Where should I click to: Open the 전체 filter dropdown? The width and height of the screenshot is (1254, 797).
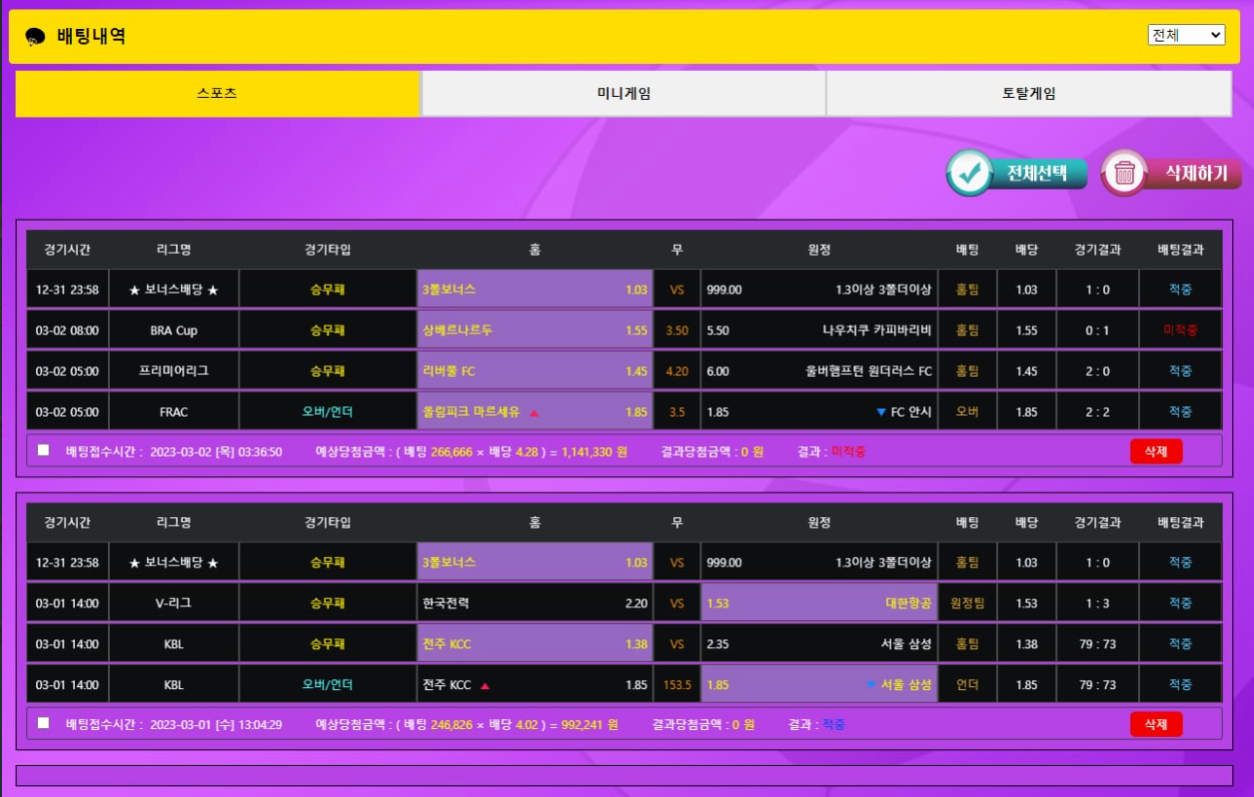(x=1186, y=35)
